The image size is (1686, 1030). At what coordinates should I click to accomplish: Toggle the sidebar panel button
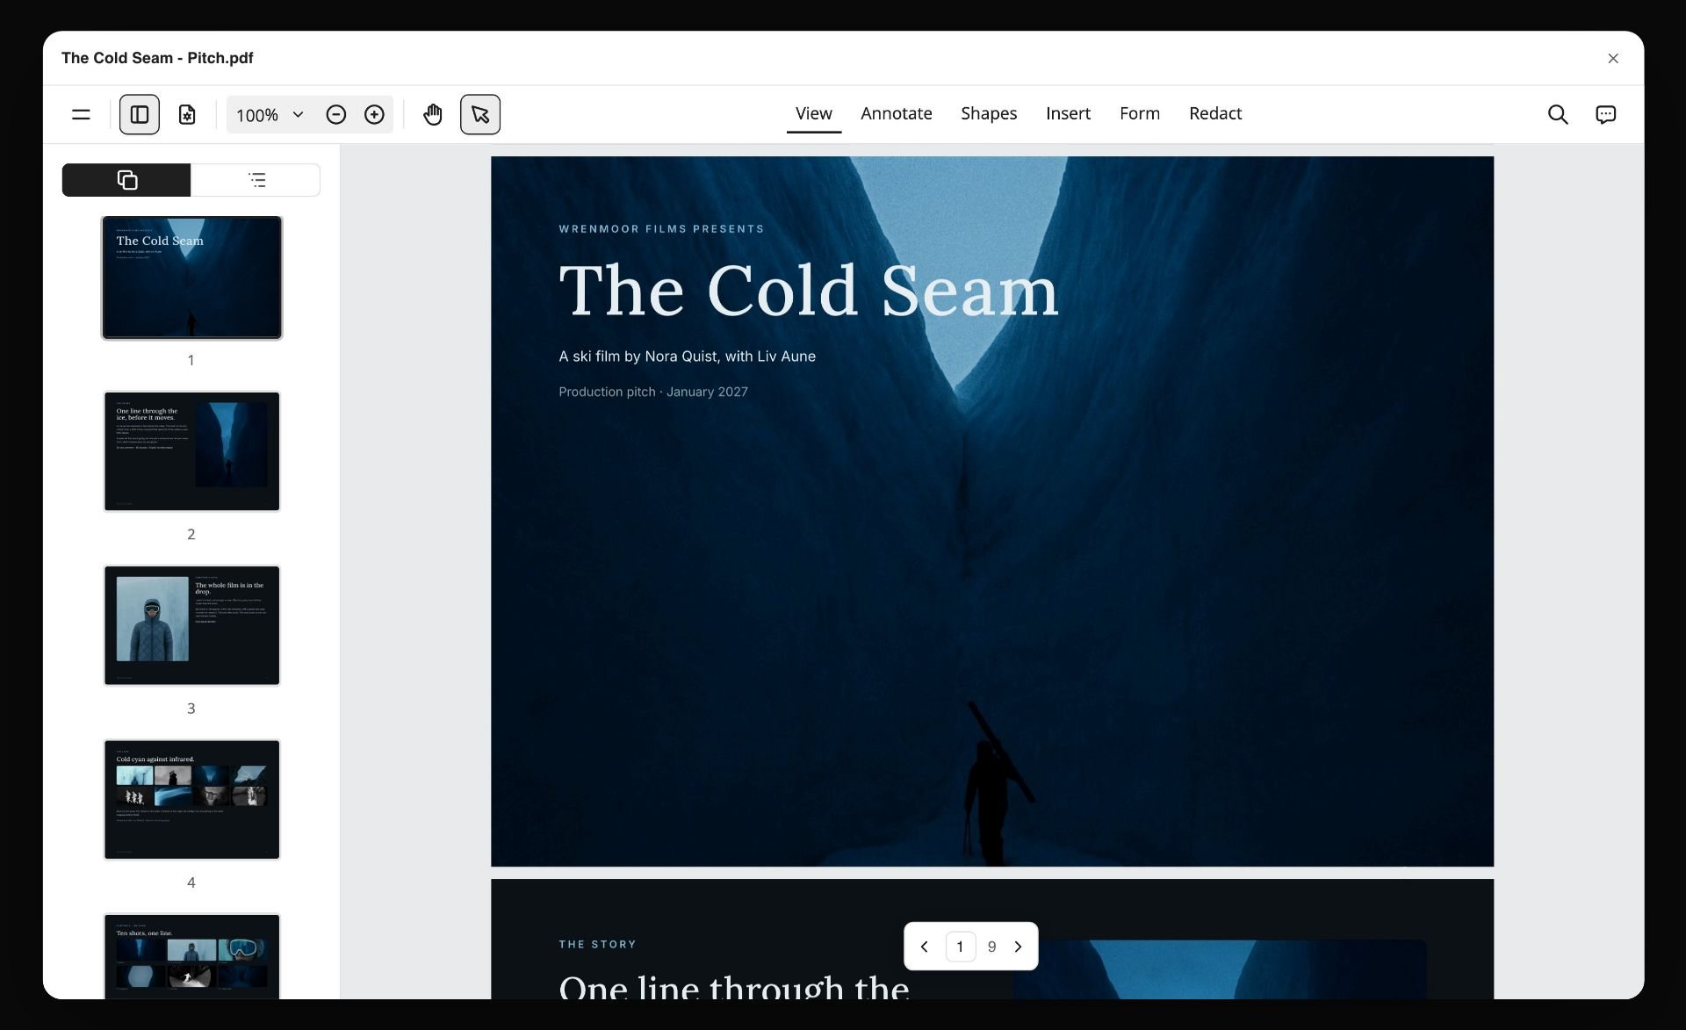point(140,114)
